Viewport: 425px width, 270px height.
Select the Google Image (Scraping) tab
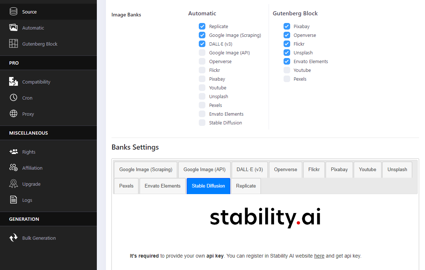[x=145, y=169]
